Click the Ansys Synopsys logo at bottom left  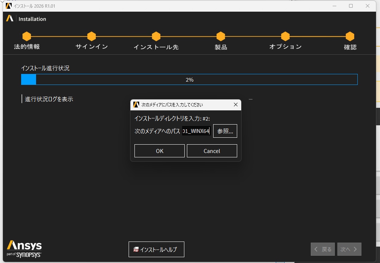coord(24,249)
